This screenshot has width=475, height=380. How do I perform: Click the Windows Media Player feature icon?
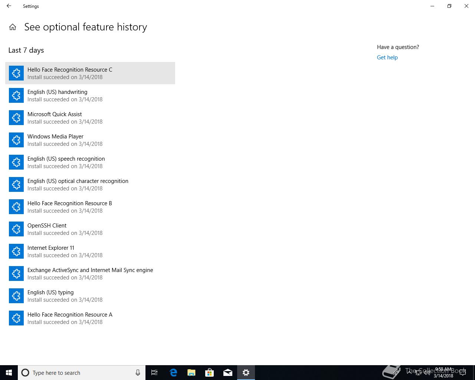click(16, 140)
